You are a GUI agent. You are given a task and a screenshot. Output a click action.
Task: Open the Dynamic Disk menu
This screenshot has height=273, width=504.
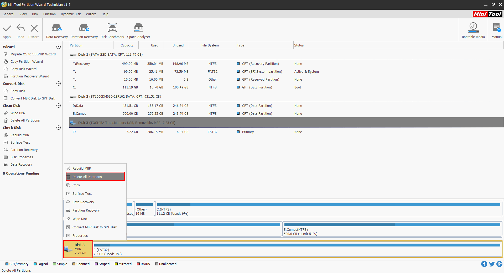pyautogui.click(x=71, y=14)
